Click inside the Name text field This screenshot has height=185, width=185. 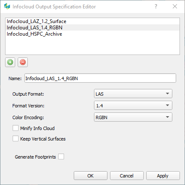100,78
